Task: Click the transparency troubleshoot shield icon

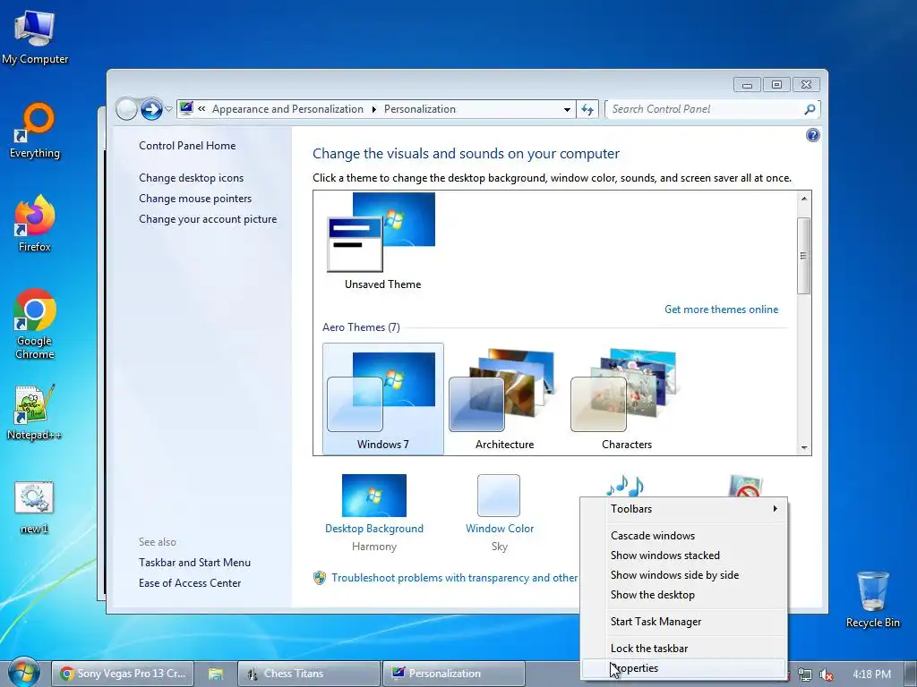Action: click(x=320, y=578)
